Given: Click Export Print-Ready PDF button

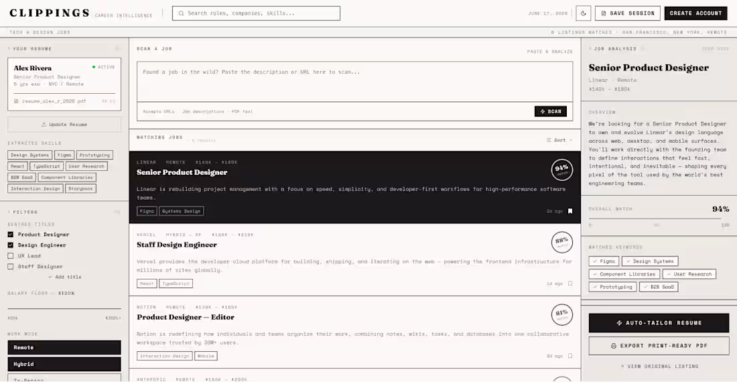Looking at the screenshot, I should [659, 346].
